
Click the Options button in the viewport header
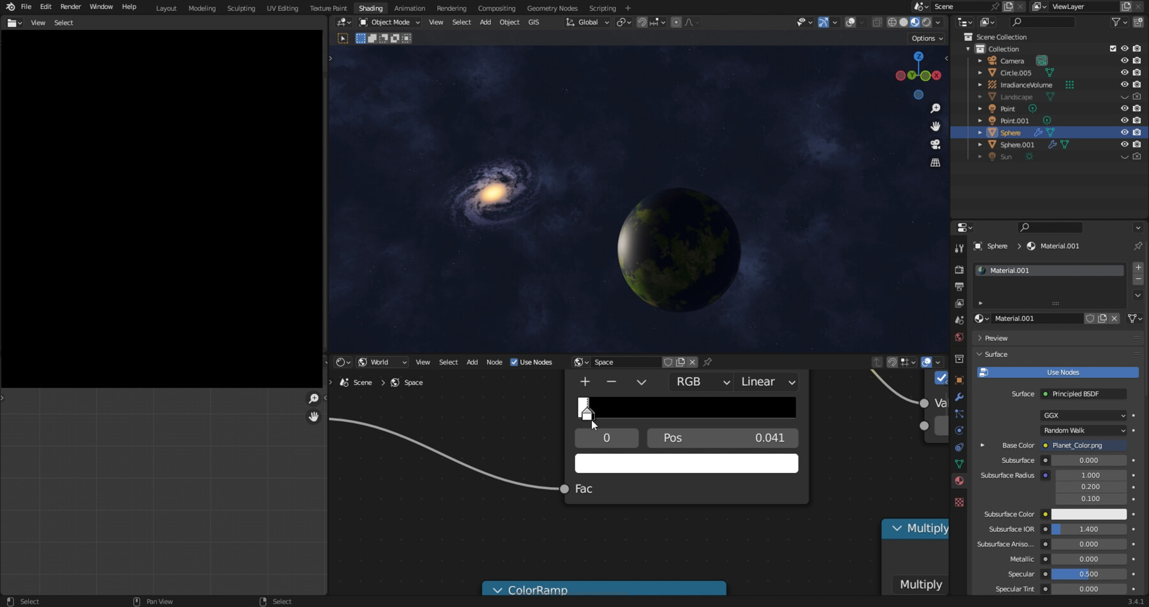coord(926,38)
